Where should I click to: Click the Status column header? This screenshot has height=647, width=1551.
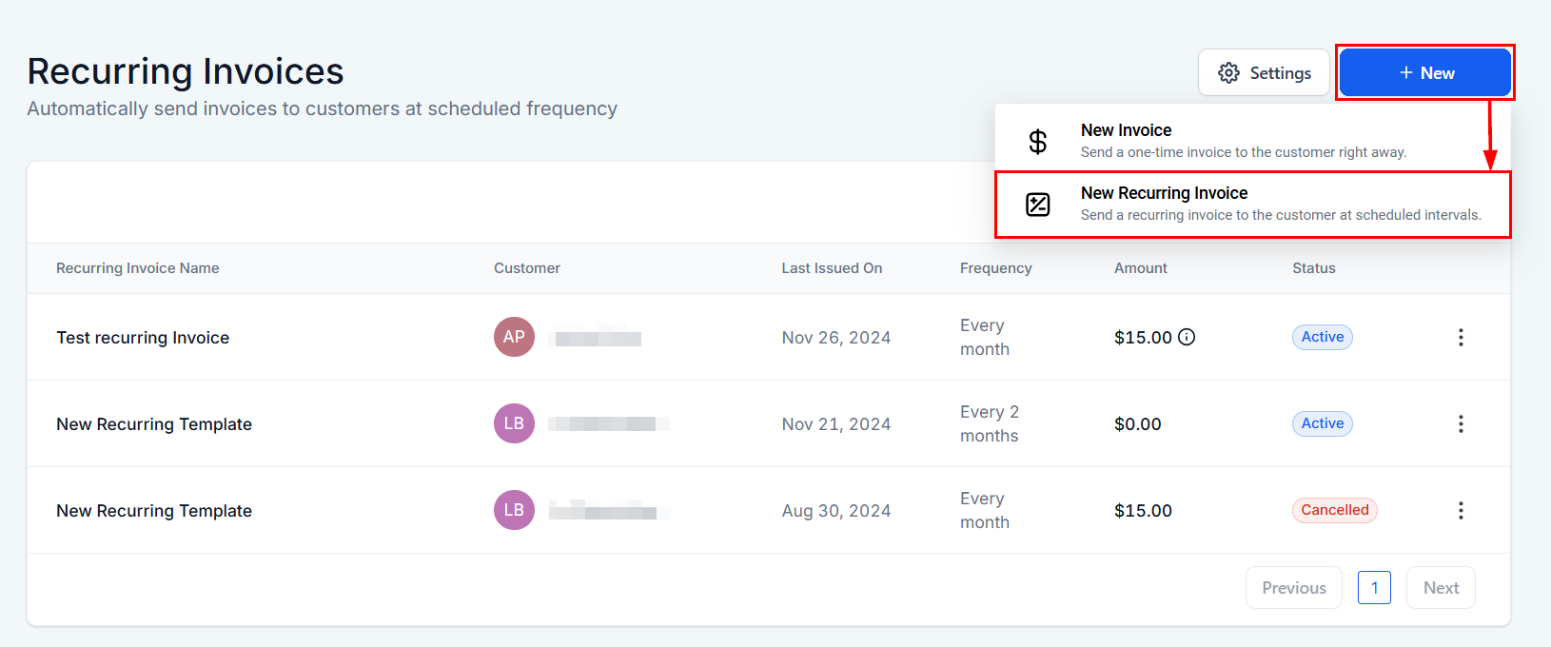pos(1314,268)
